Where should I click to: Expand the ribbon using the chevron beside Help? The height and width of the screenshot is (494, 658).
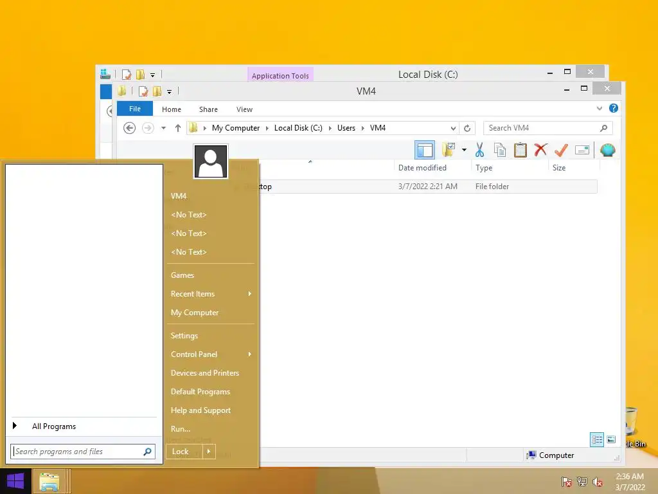[x=600, y=108]
